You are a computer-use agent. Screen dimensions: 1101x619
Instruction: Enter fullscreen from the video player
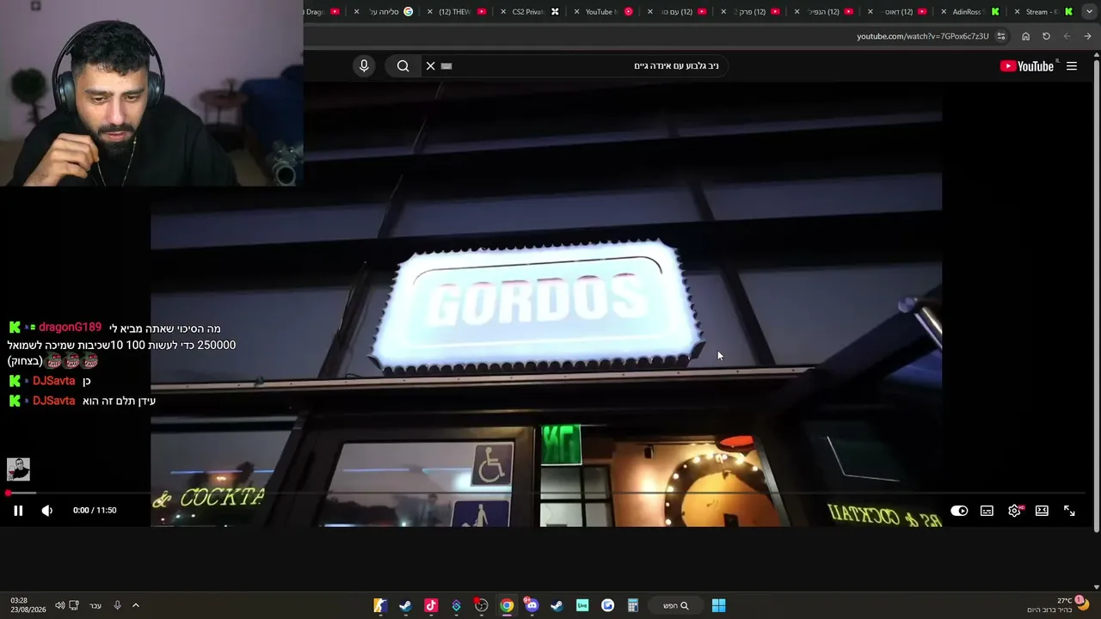1069,511
